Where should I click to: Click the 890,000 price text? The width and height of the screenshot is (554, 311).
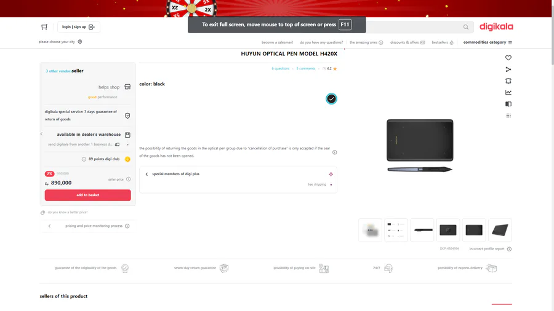(x=61, y=183)
